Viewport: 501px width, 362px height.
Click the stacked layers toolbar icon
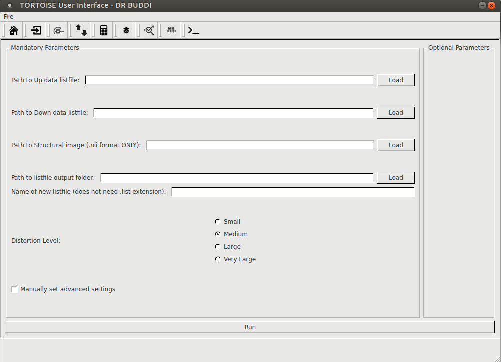[126, 30]
